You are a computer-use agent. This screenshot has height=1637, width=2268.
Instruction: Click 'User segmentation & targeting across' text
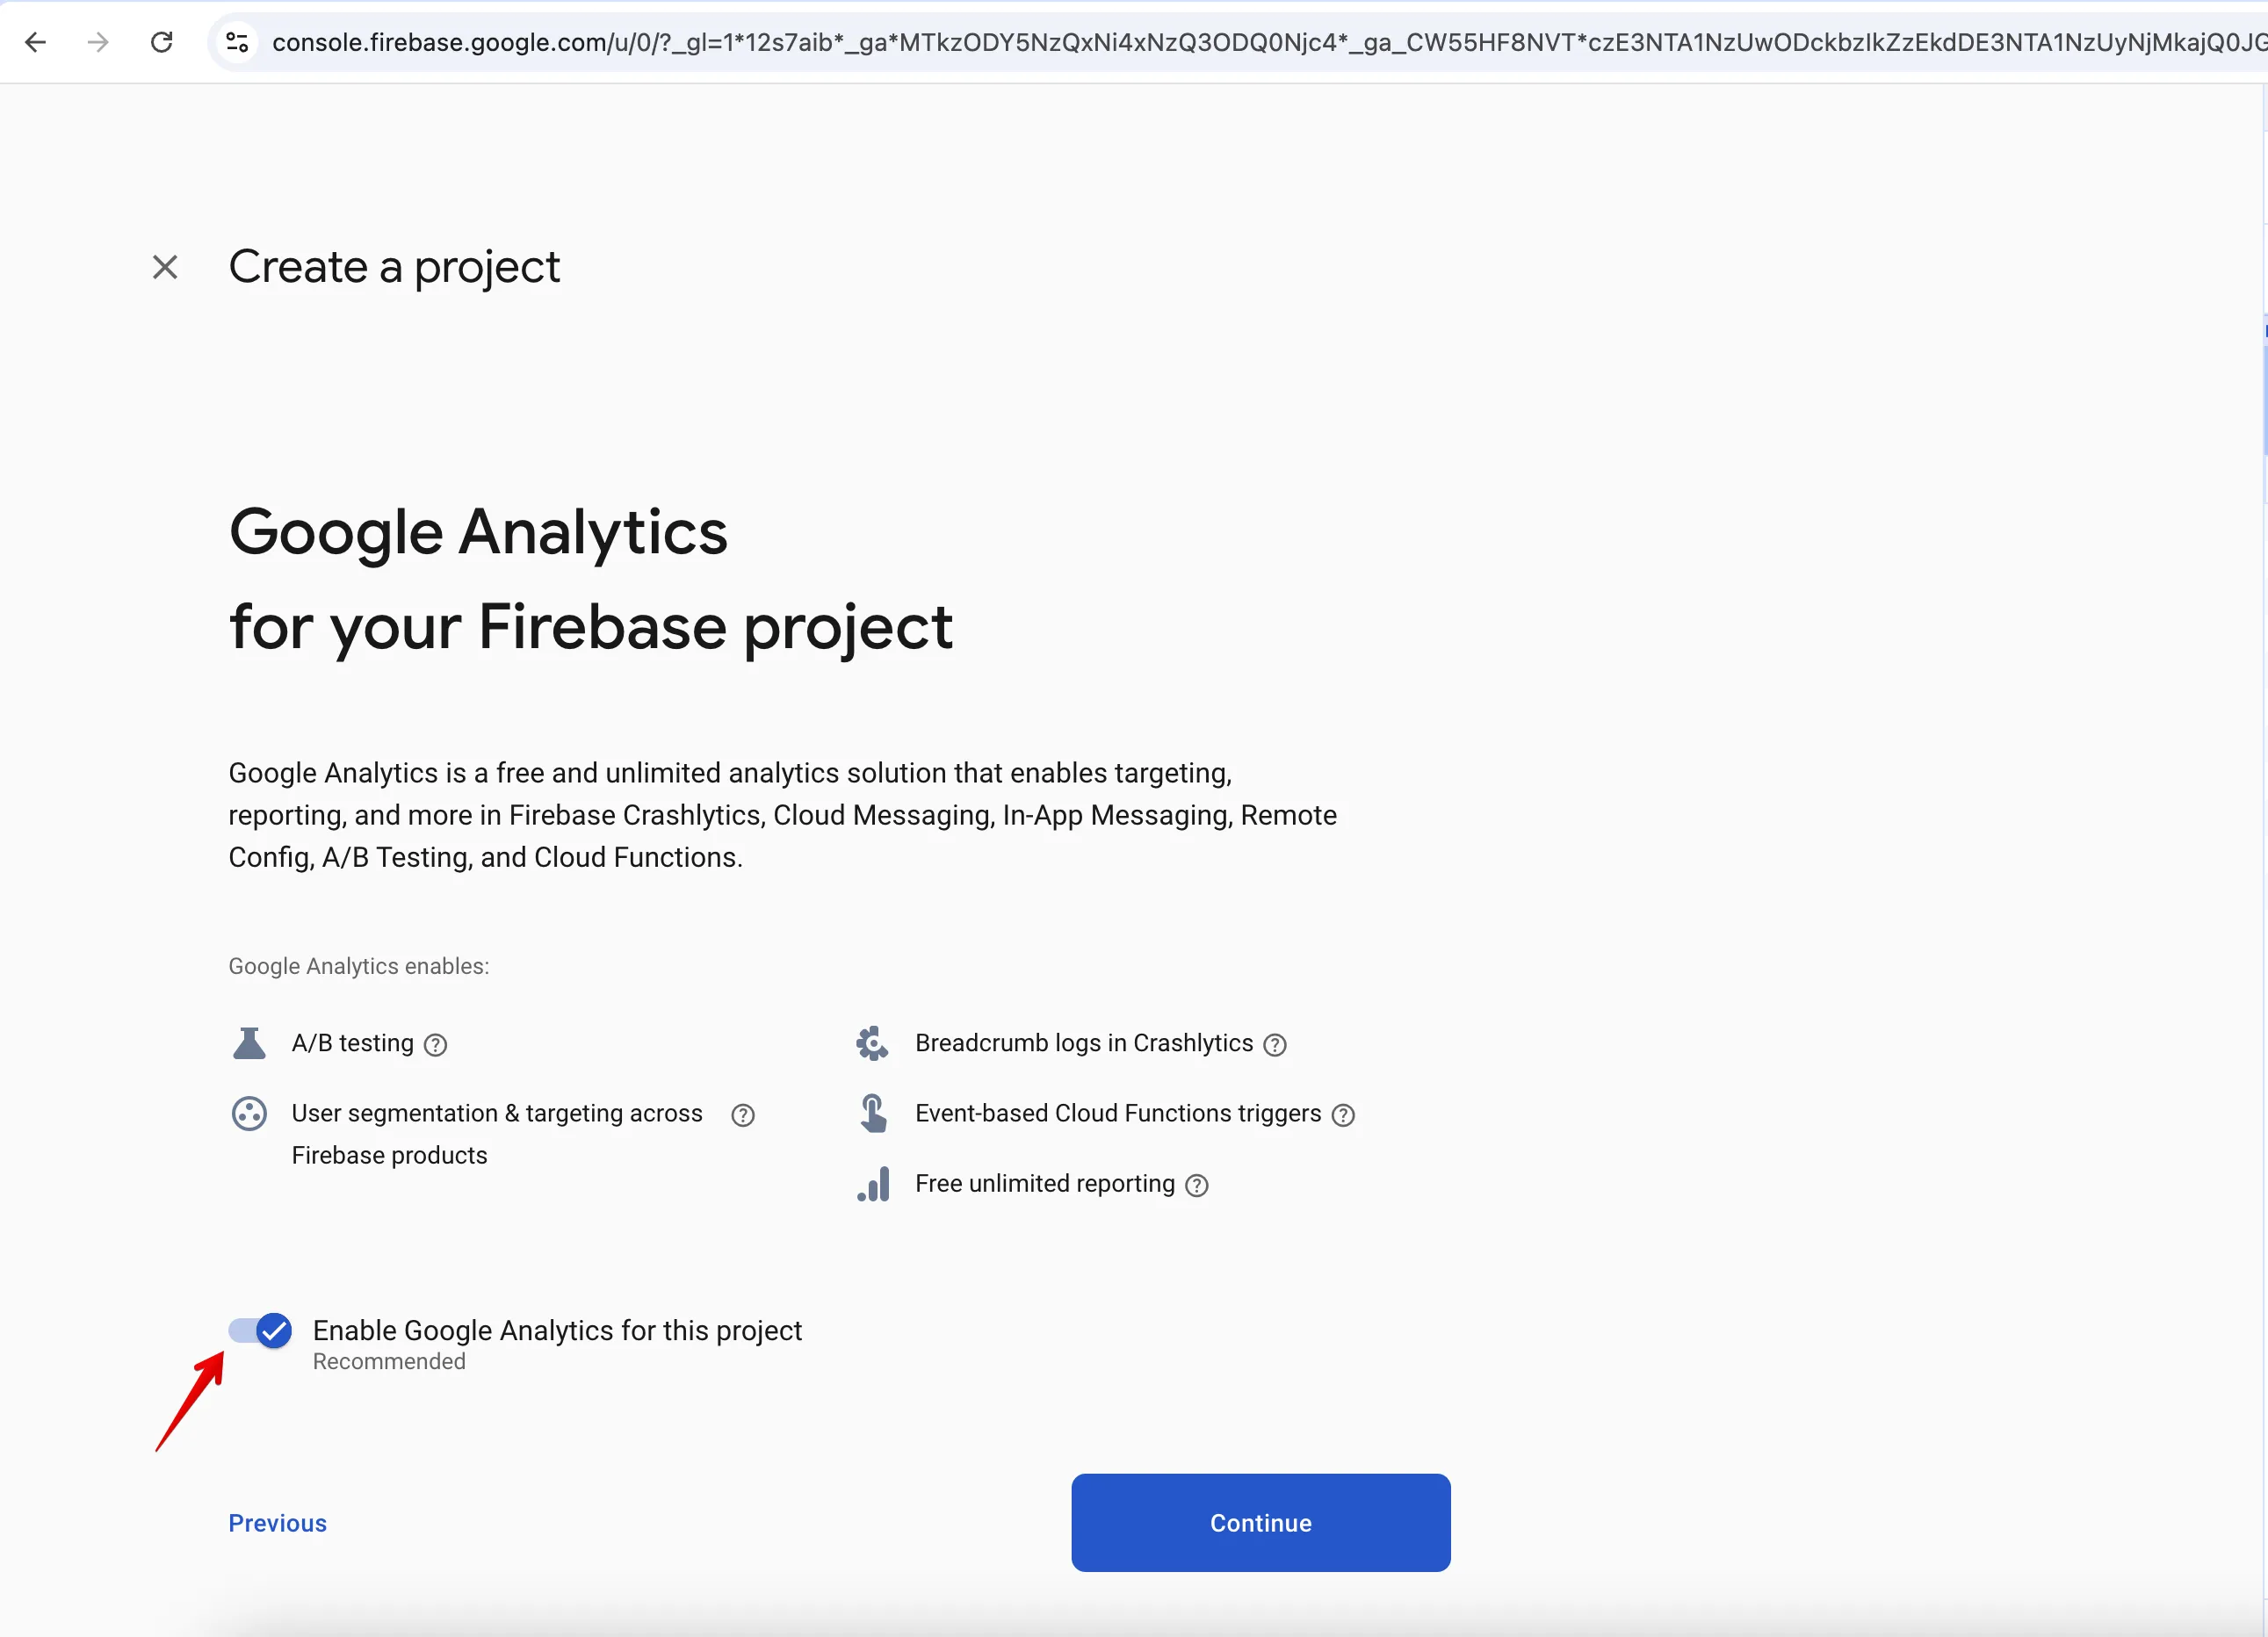(x=497, y=1113)
